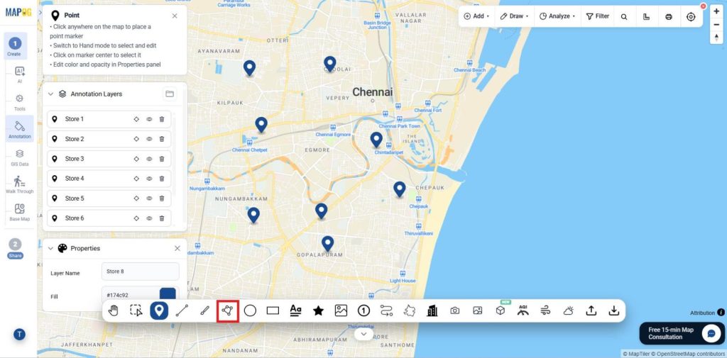Select the Store 5 layer row
727x358 pixels.
tap(109, 198)
